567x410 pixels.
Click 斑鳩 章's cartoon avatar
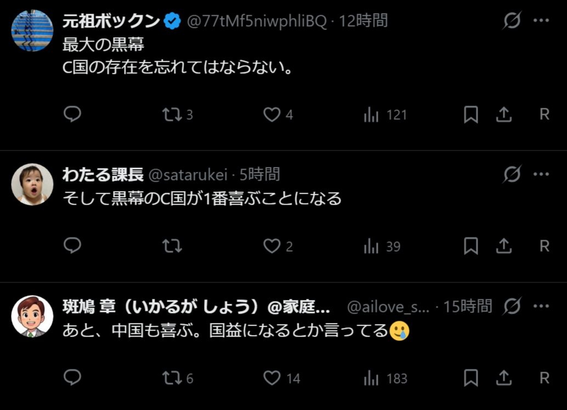tap(32, 316)
